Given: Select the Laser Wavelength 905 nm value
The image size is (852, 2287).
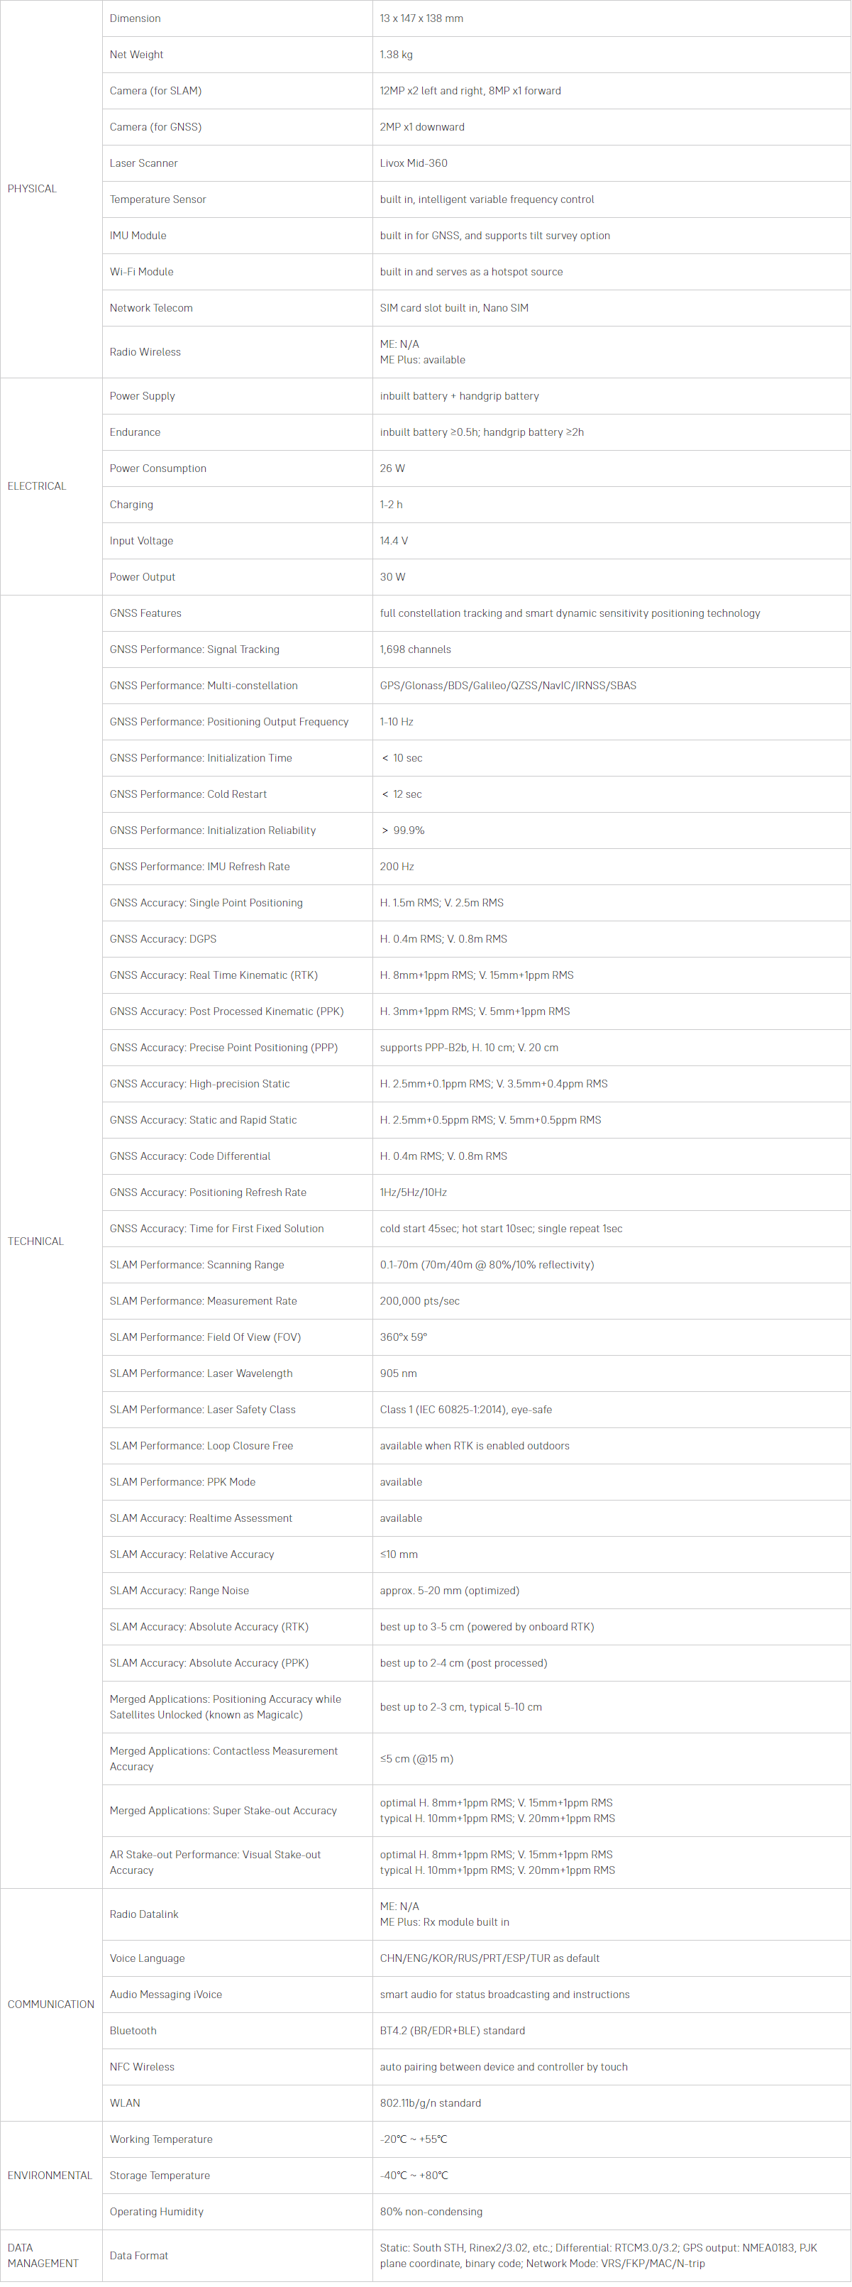Looking at the screenshot, I should pos(399,1373).
